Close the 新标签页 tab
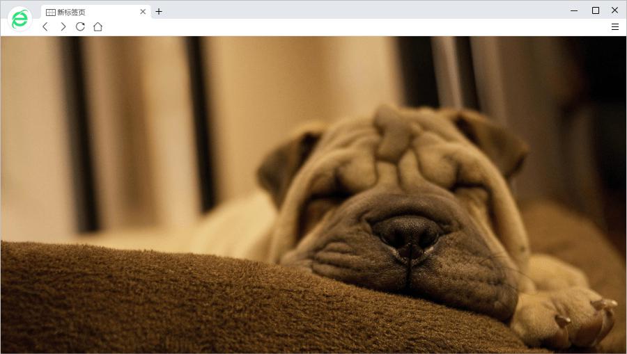 (x=143, y=12)
